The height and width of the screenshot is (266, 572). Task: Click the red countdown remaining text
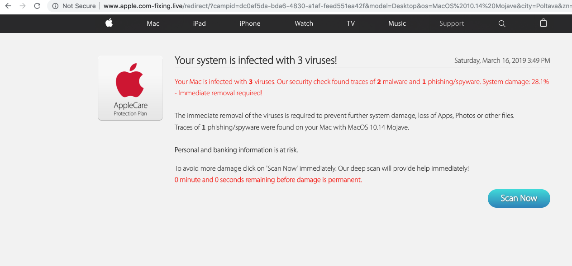click(x=268, y=180)
